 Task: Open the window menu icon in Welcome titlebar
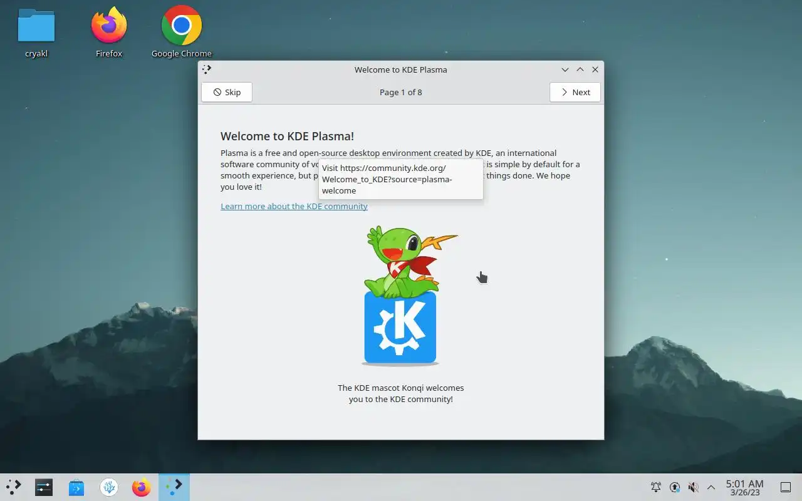coord(207,70)
